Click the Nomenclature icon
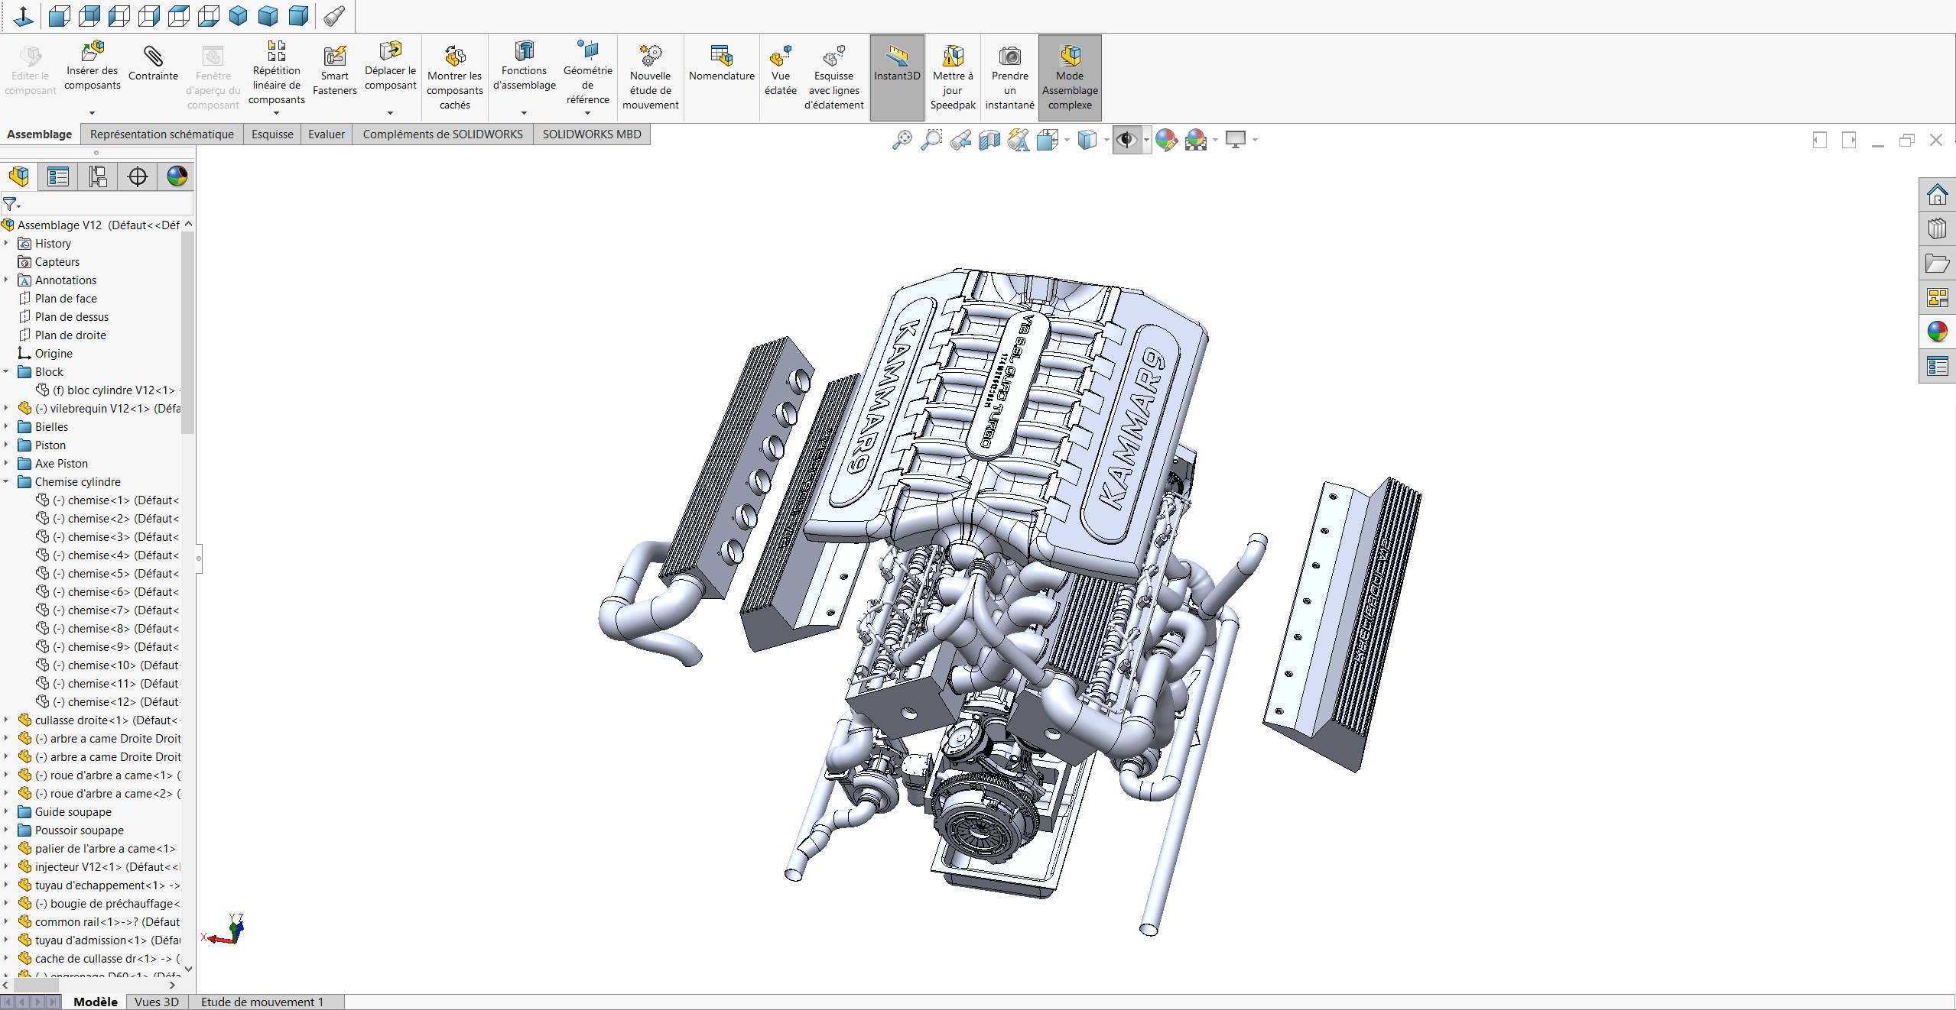 [x=721, y=63]
